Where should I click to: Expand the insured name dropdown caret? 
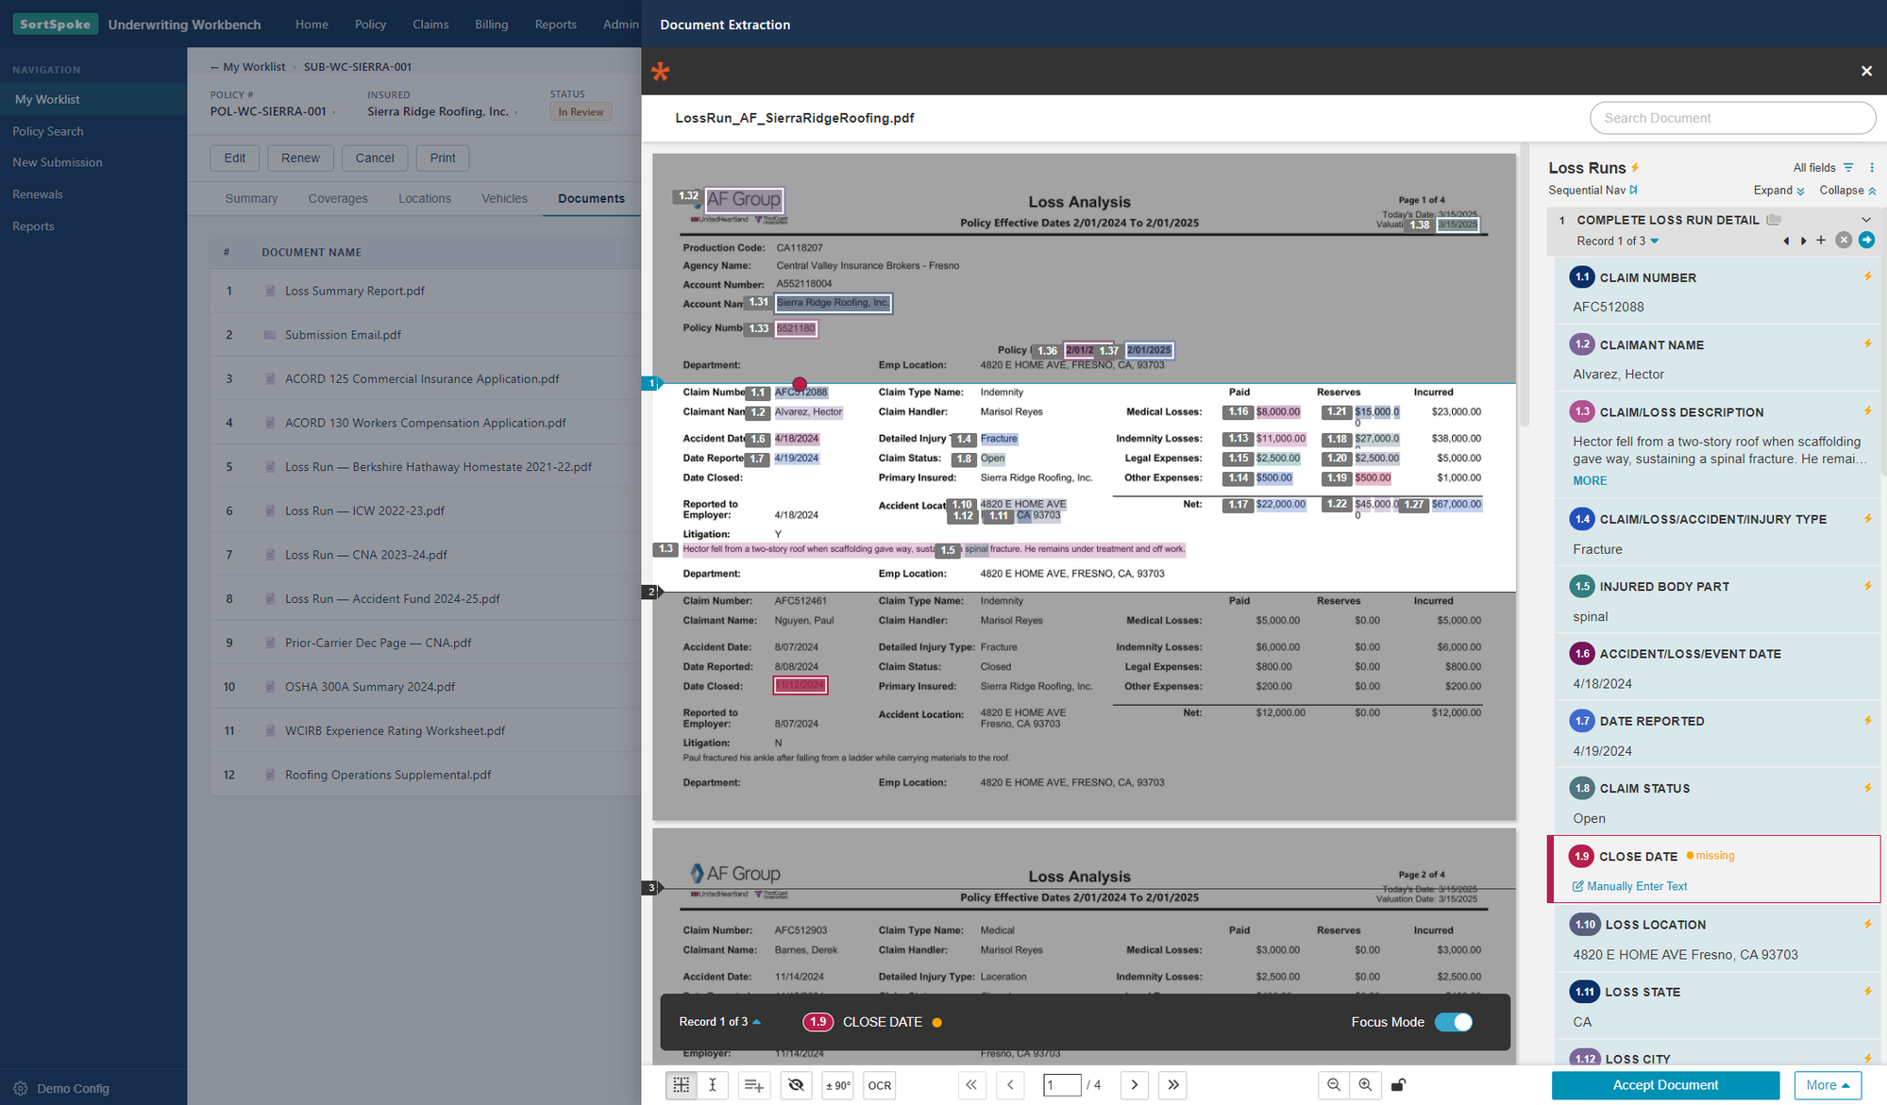(x=516, y=112)
